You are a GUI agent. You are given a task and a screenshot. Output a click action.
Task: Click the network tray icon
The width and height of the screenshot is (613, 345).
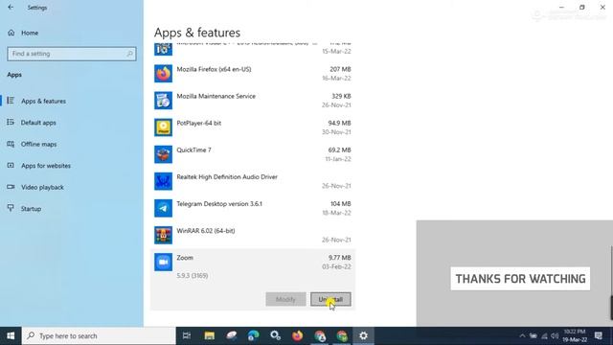click(x=544, y=335)
